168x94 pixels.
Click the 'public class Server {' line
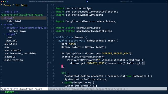pos(71,38)
